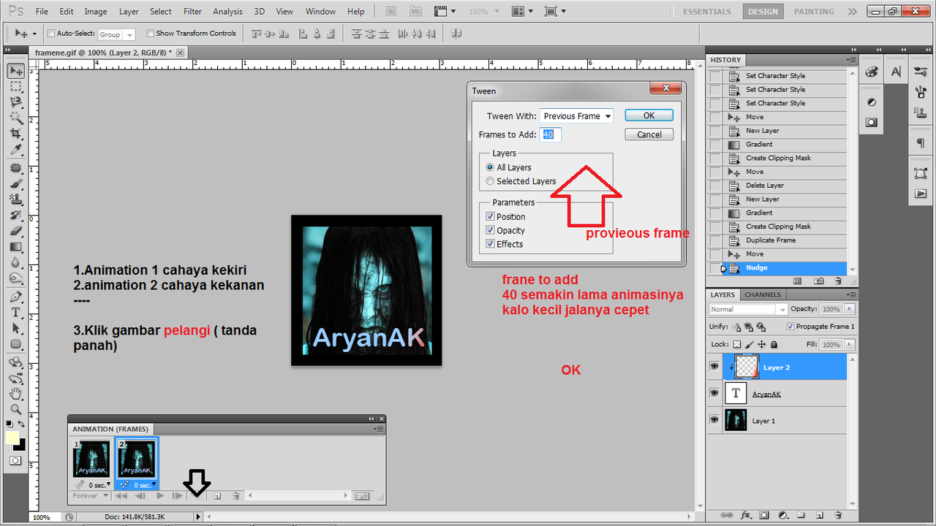Viewport: 936px width, 526px height.
Task: Edit the Frames to Add input field
Action: point(550,134)
